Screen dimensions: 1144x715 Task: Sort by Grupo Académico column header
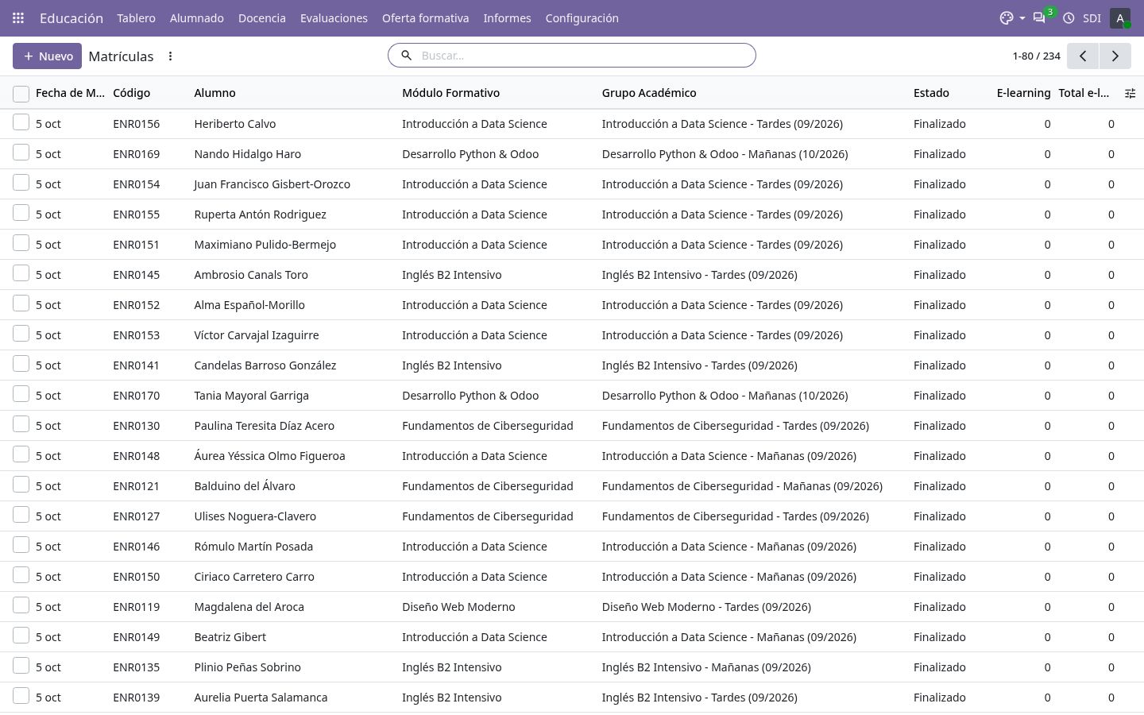(649, 93)
